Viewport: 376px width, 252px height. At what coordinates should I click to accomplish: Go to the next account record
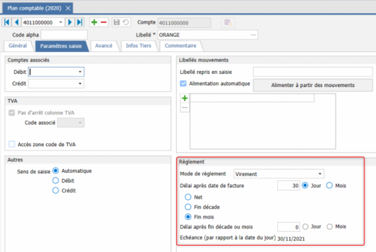pyautogui.click(x=70, y=22)
